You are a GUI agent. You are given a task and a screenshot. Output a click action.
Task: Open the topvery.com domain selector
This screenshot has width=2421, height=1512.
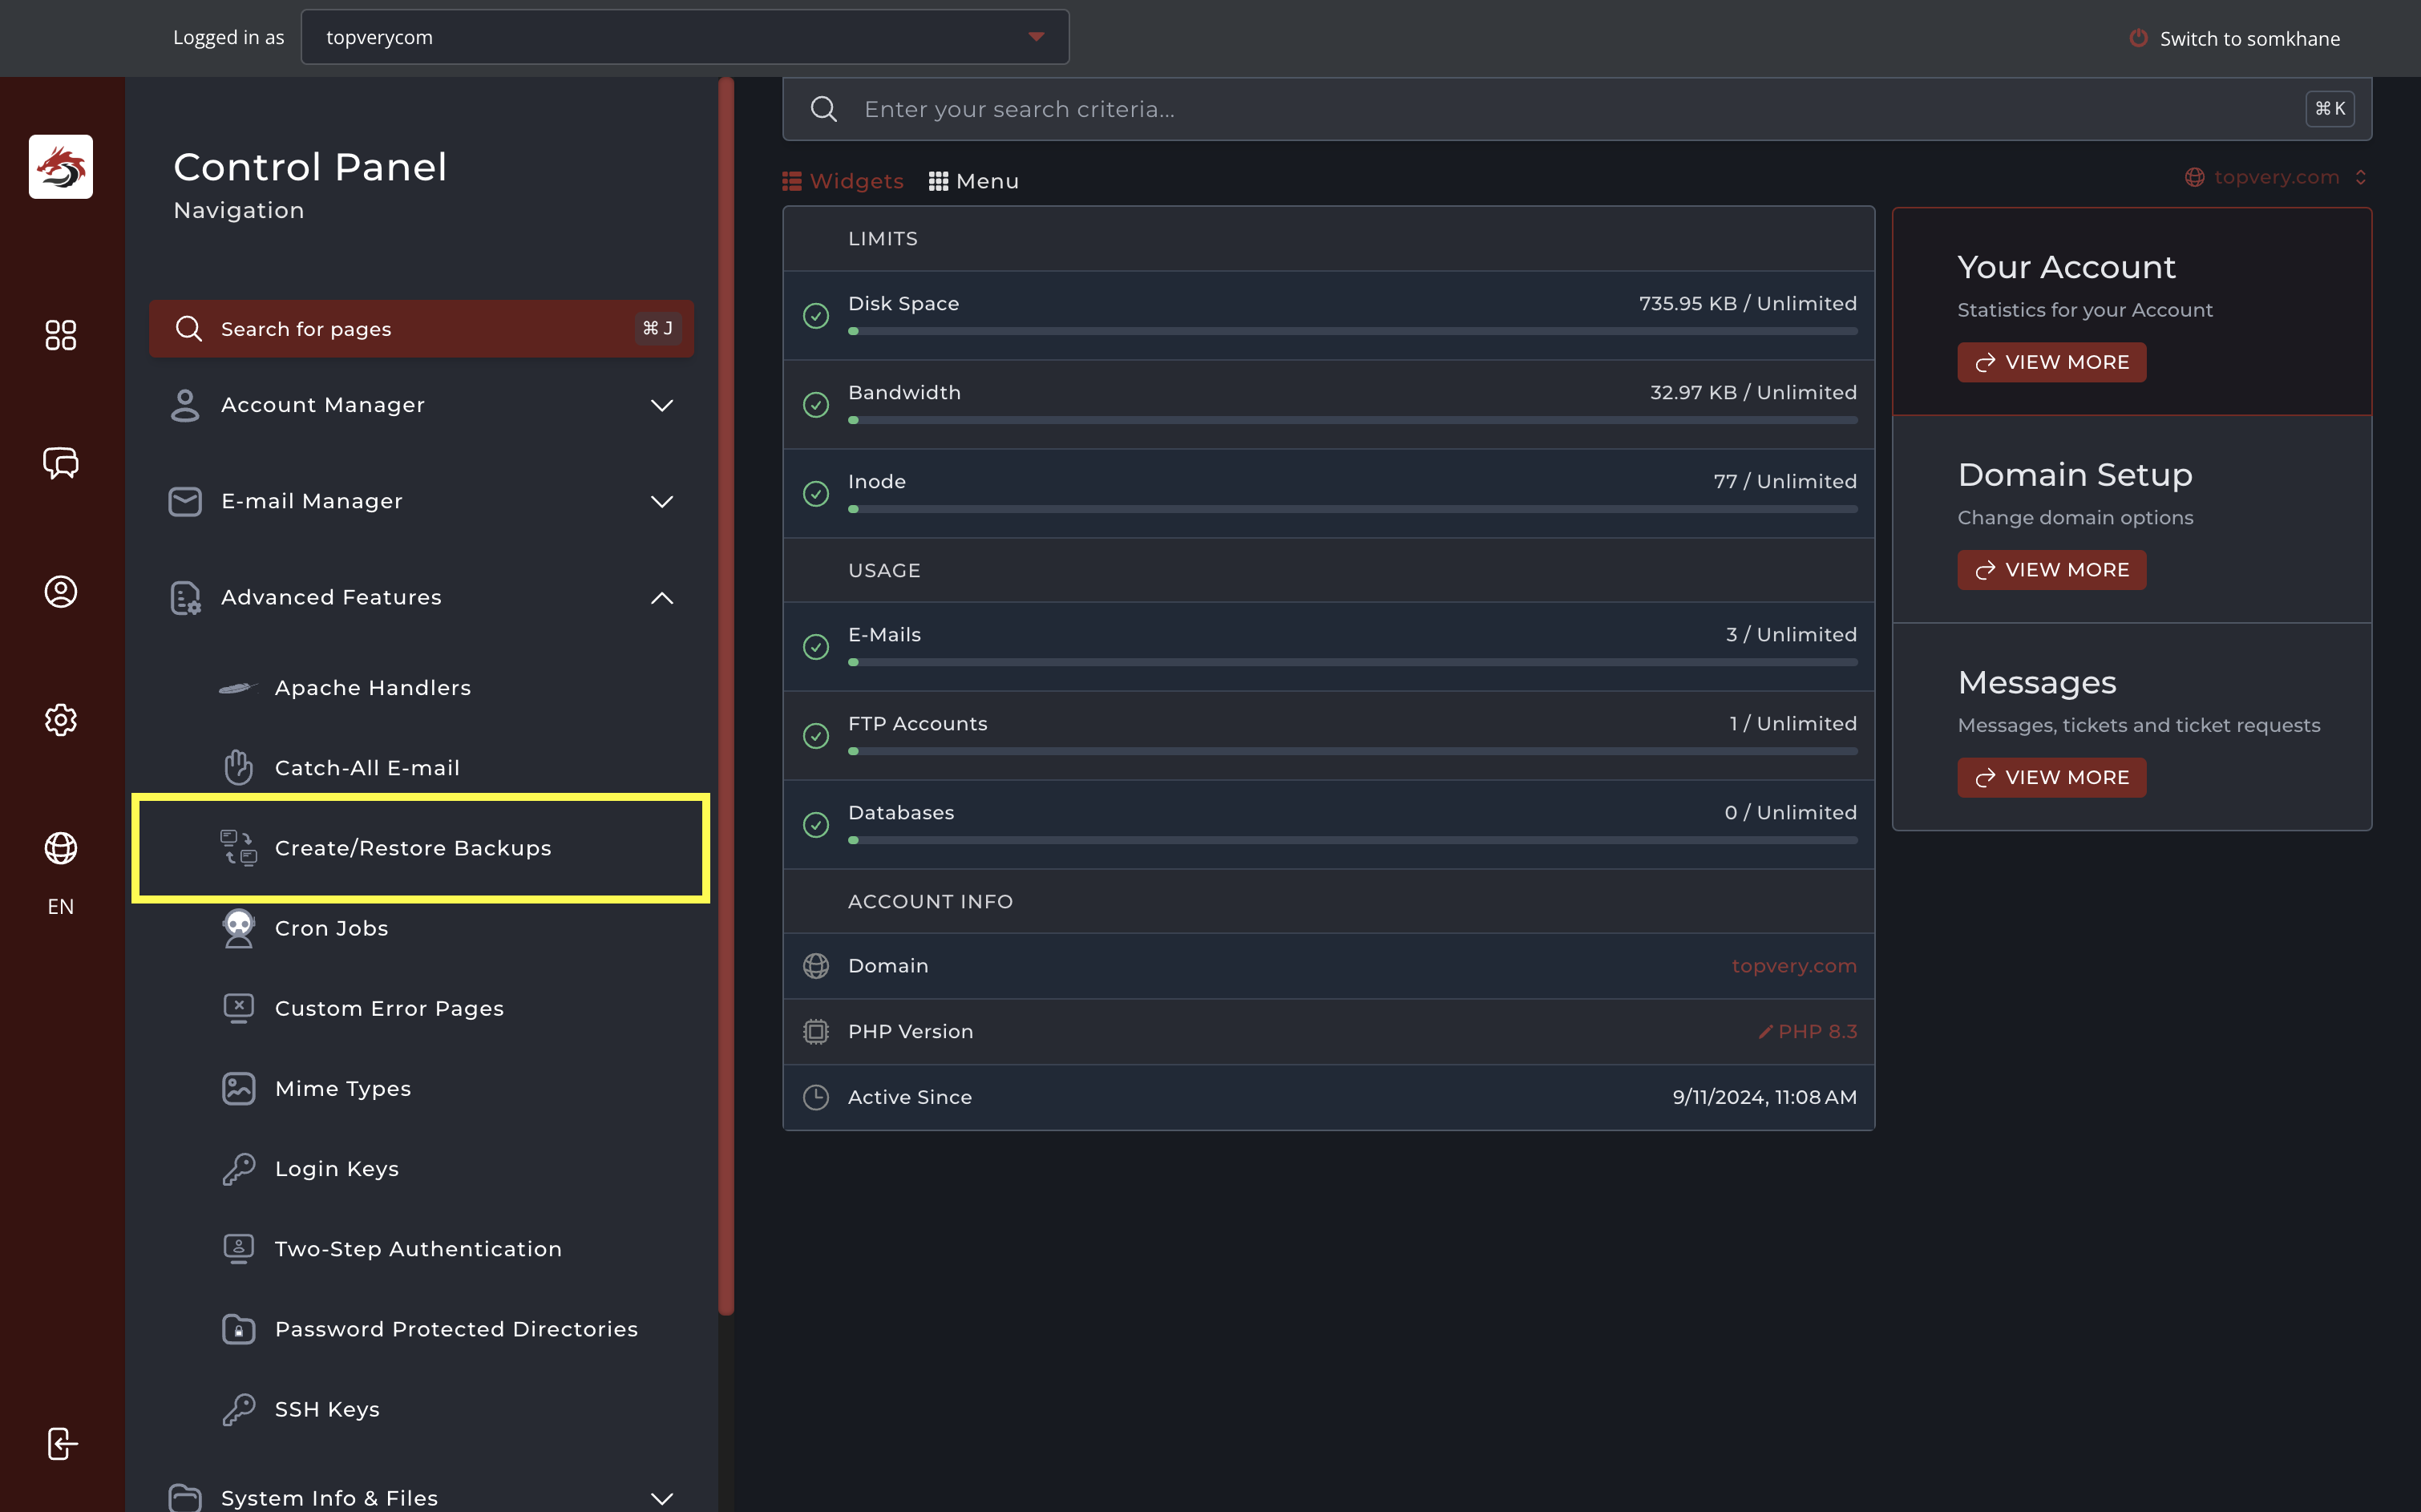(2275, 177)
